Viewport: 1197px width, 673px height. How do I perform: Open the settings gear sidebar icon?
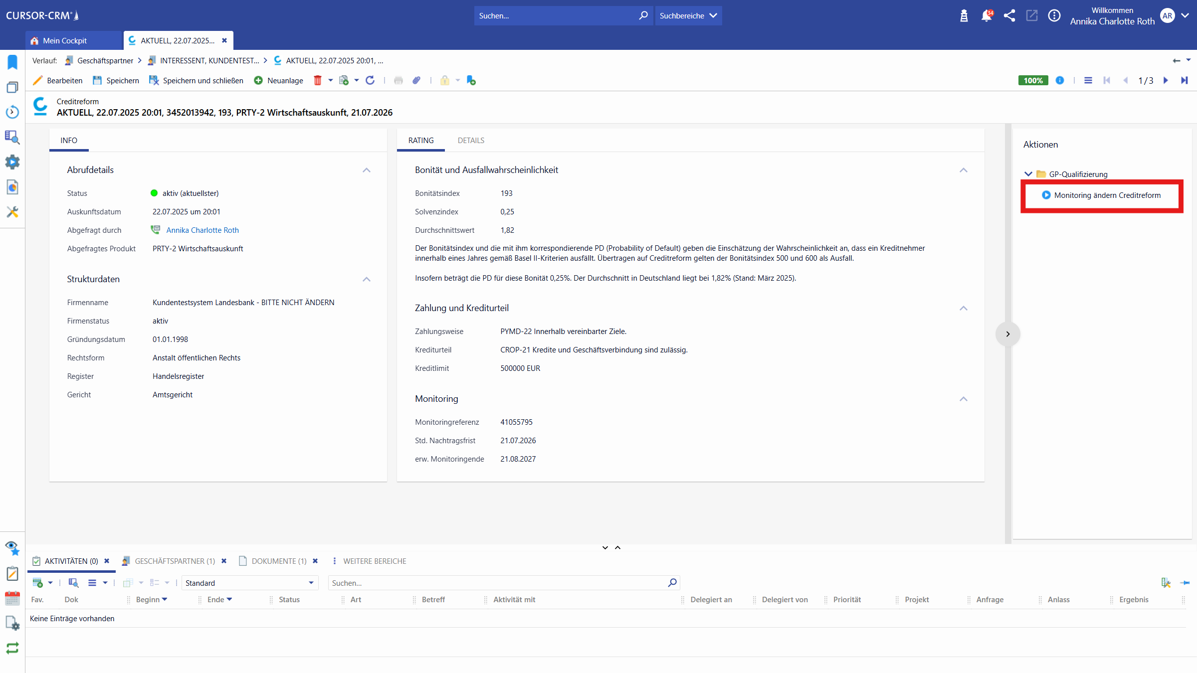click(x=12, y=162)
